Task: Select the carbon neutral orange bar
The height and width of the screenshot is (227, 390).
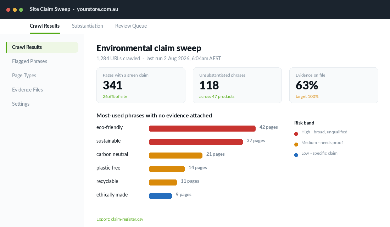Action: (175, 156)
